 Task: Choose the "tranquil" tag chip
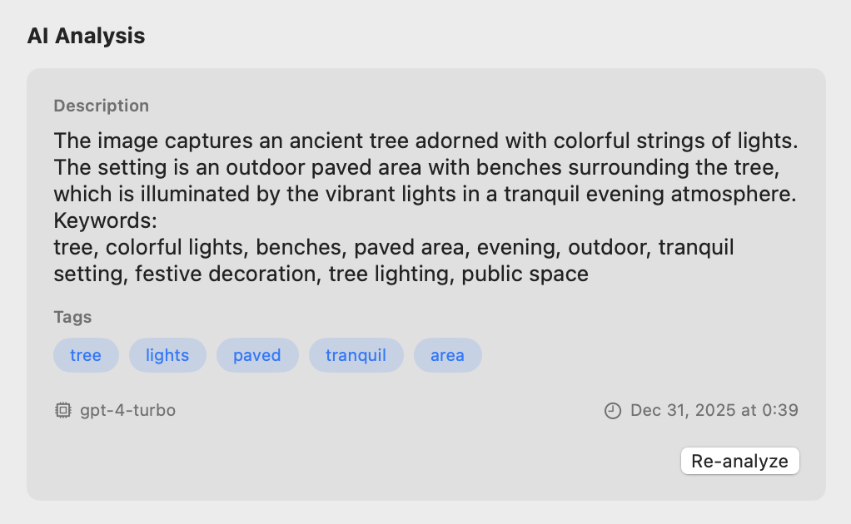(x=356, y=355)
